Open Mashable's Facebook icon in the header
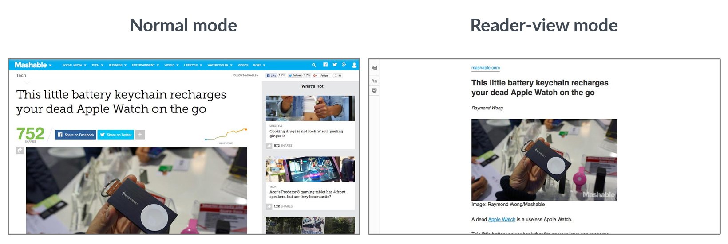The height and width of the screenshot is (244, 728). tap(325, 65)
